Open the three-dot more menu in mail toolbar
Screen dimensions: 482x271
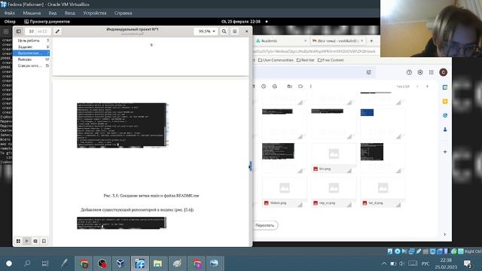click(311, 87)
